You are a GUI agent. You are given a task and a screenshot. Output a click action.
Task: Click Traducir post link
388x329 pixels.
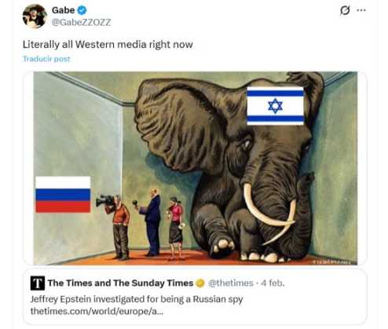point(46,59)
